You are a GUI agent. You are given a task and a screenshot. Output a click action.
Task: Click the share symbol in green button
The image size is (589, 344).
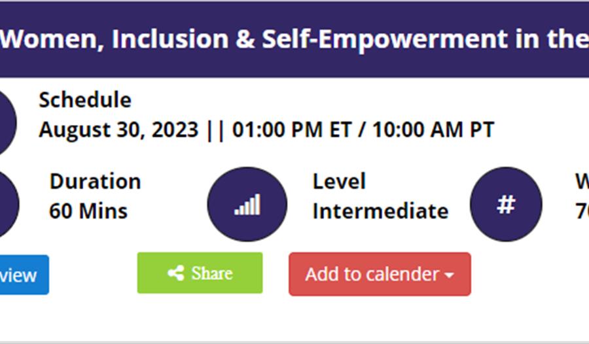[x=176, y=273]
